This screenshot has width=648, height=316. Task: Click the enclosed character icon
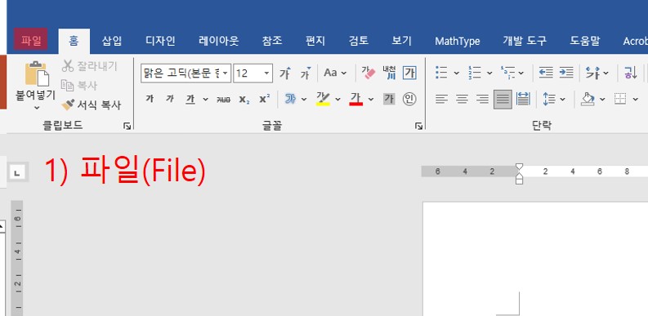click(409, 99)
